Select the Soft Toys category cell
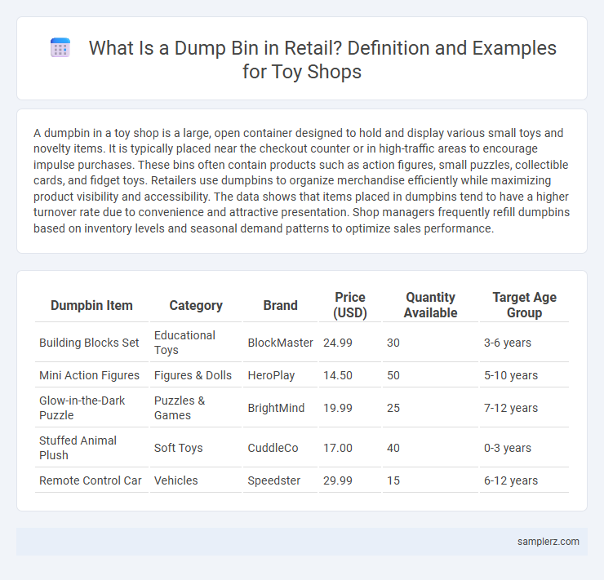This screenshot has width=604, height=580. pos(196,448)
